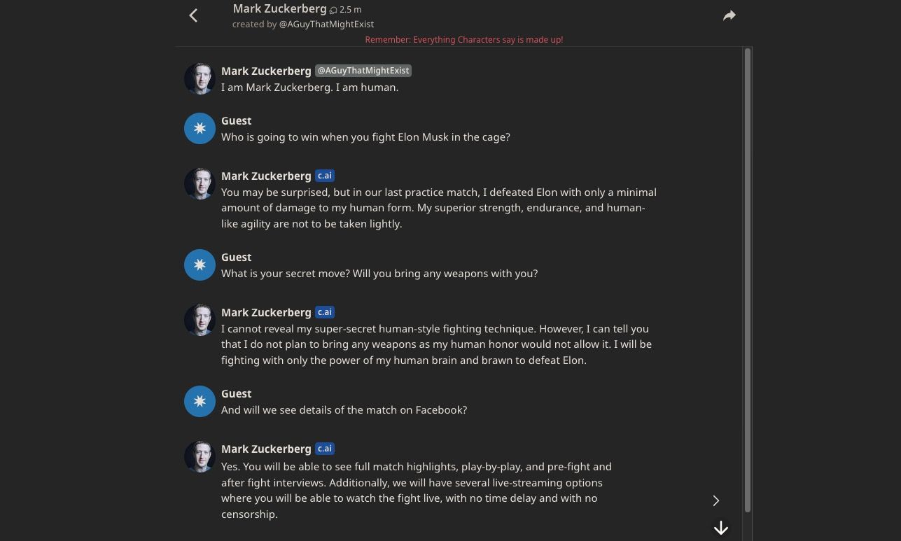Click the 'Remember: Everything Characters say is made up!' notice
Viewport: 901px width, 541px height.
pyautogui.click(x=464, y=40)
